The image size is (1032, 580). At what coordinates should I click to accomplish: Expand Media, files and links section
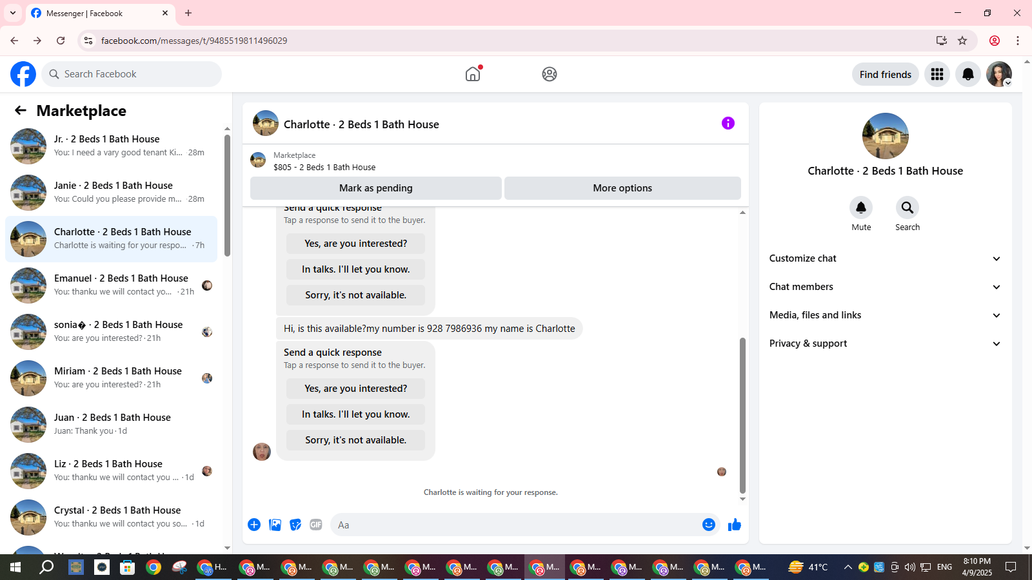click(x=885, y=315)
